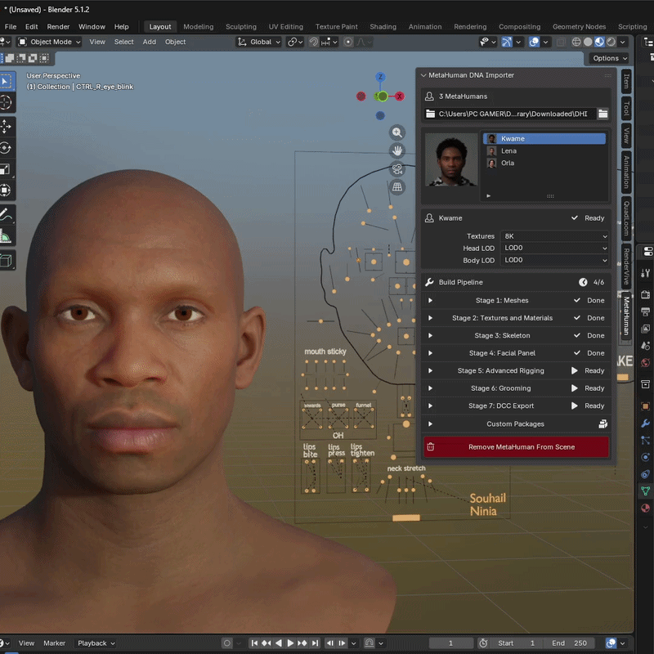The width and height of the screenshot is (654, 654).
Task: Toggle use preview range clock icon
Action: (483, 643)
